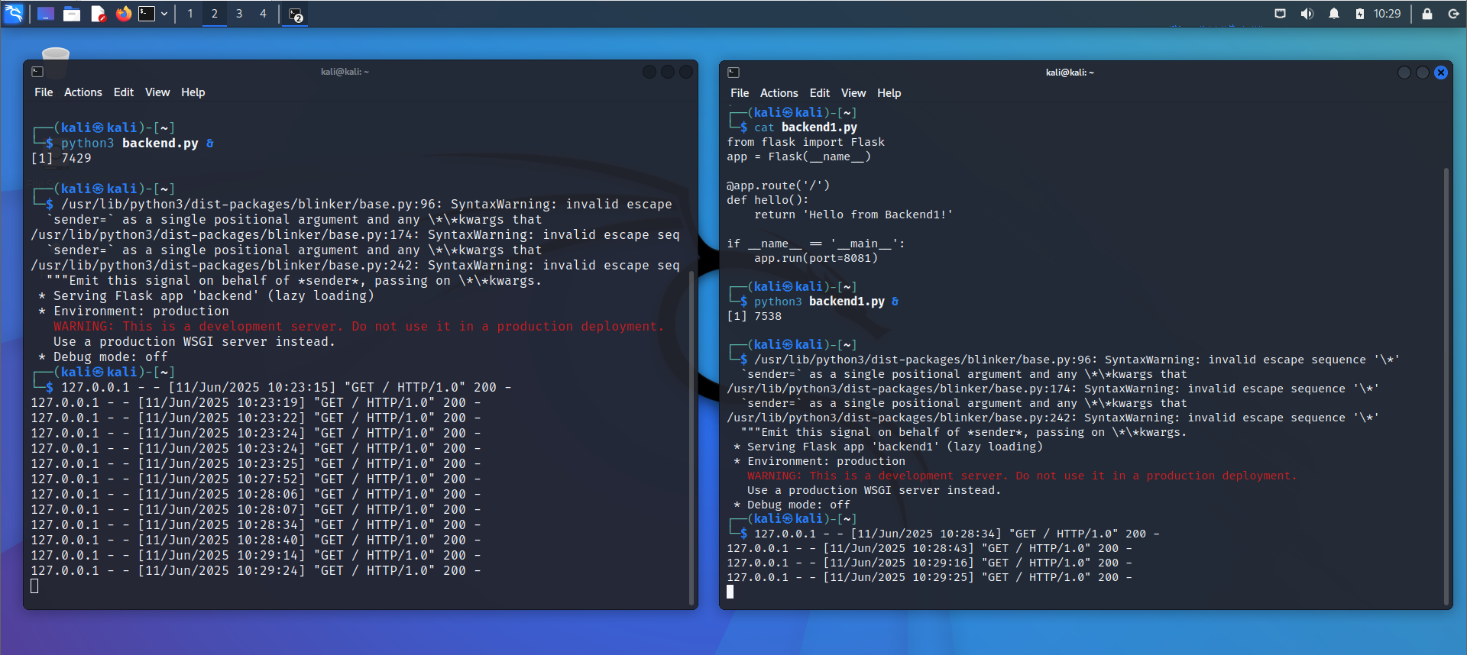Open the file manager from the panel

click(72, 14)
